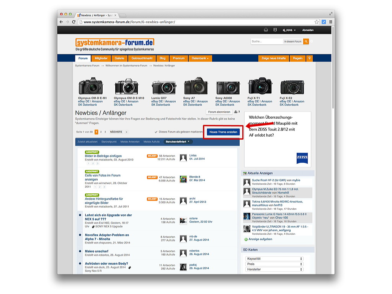
Task: Click the blue unread dot for 'Makro unscharf'
Action: 80,252
